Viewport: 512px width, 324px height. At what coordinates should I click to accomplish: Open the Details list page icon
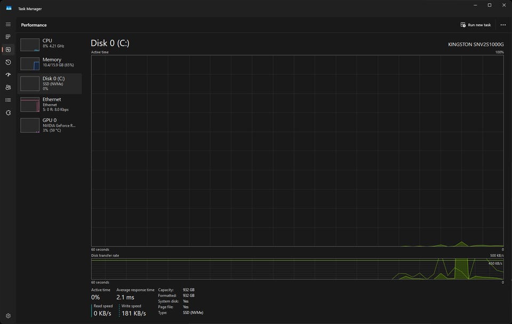coord(8,100)
